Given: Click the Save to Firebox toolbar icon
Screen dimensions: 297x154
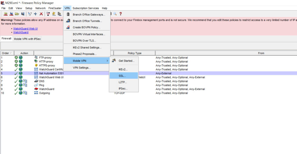Looking at the screenshot, I should point(11,14).
